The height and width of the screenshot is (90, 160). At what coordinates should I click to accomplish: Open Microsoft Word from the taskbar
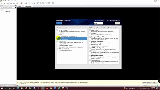(55, 88)
